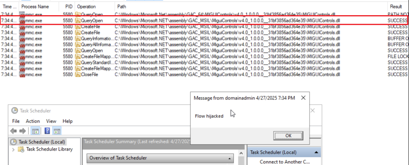Select the Task Scheduler Library folder icon
Image resolution: width=409 pixels, height=165 pixels.
click(x=21, y=149)
